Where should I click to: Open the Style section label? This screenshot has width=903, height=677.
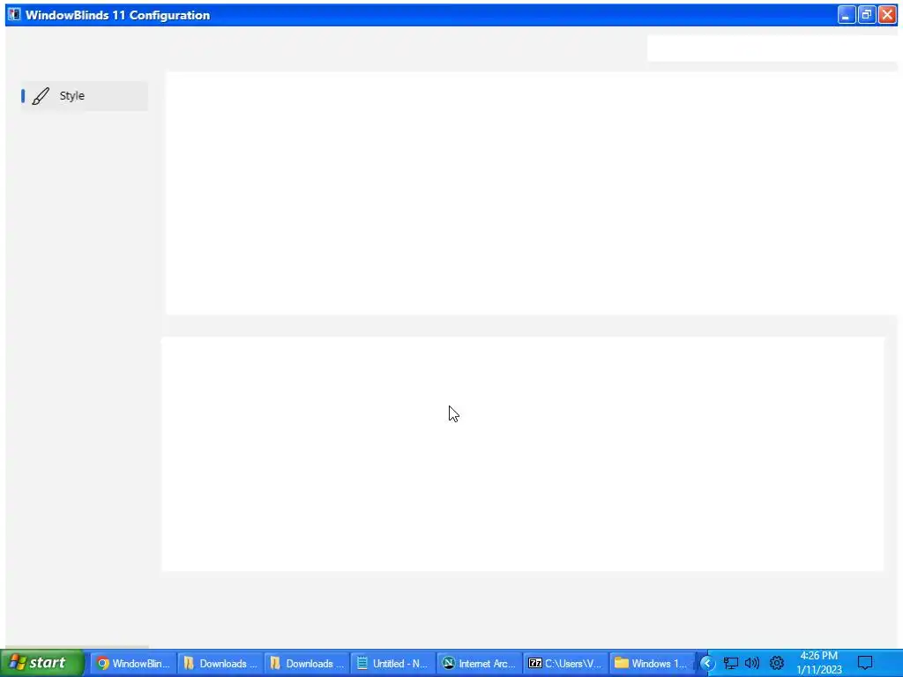(x=72, y=95)
